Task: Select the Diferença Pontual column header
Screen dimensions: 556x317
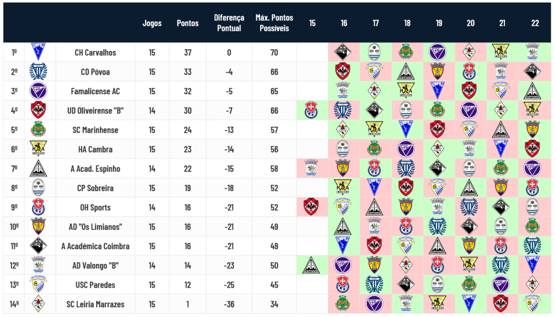Action: tap(229, 23)
